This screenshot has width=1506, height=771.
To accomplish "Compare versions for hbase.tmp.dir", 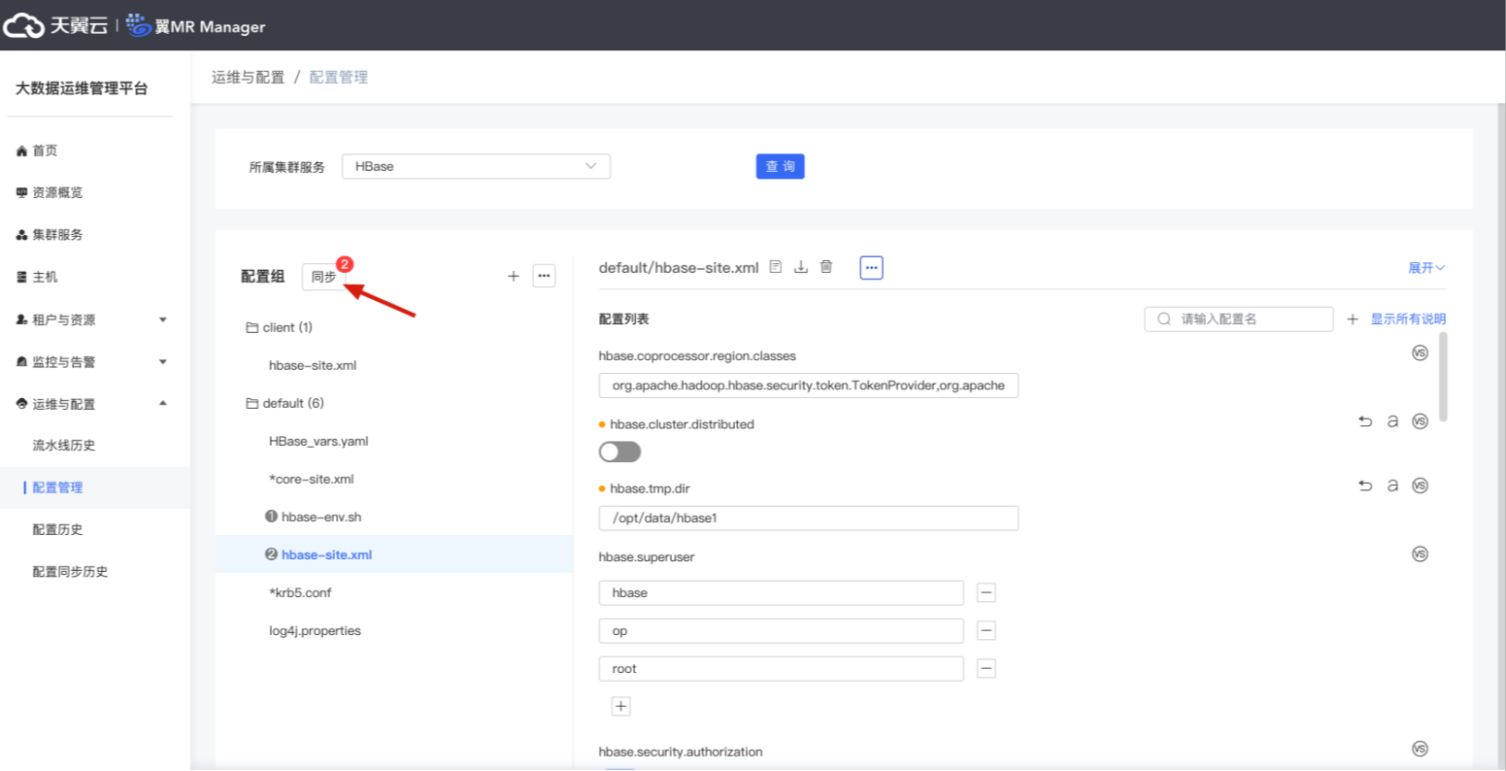I will coord(1420,486).
